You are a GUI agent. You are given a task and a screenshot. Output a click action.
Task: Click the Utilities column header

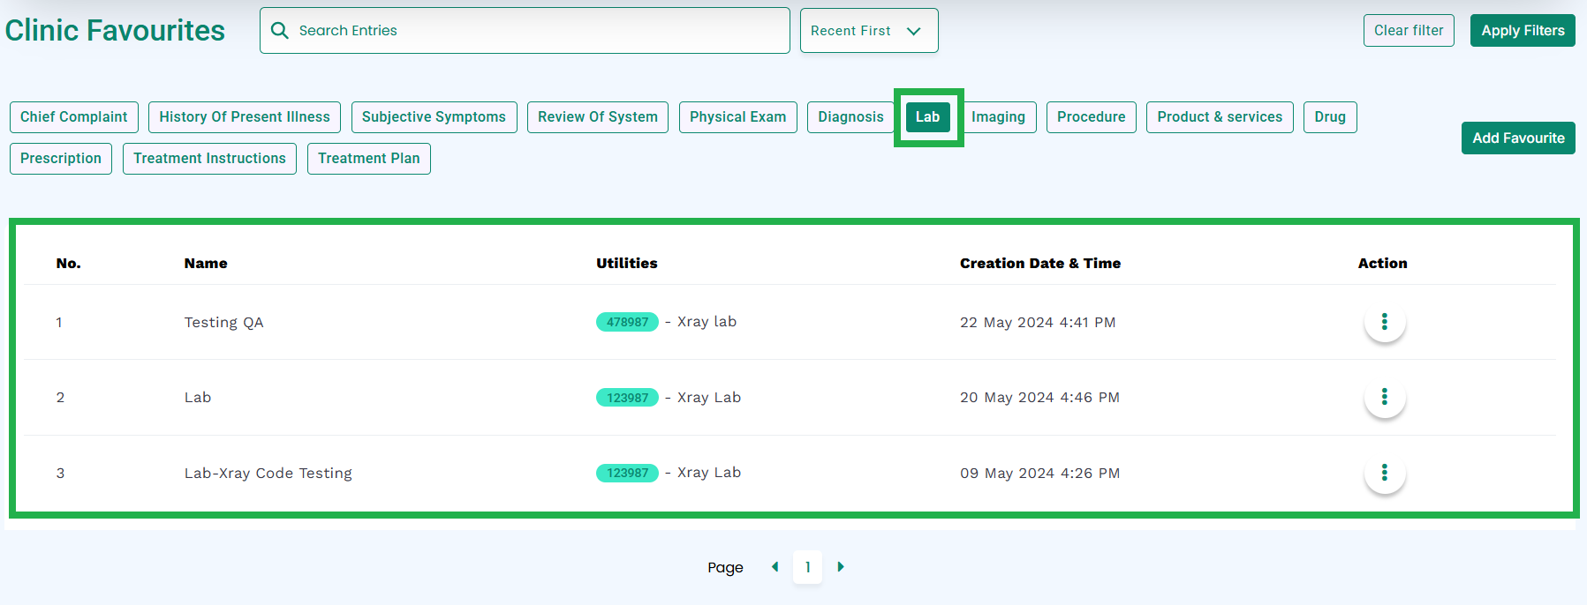tap(626, 264)
